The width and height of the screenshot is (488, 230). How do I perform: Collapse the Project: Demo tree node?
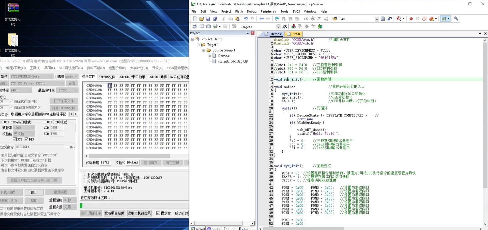[x=193, y=39]
